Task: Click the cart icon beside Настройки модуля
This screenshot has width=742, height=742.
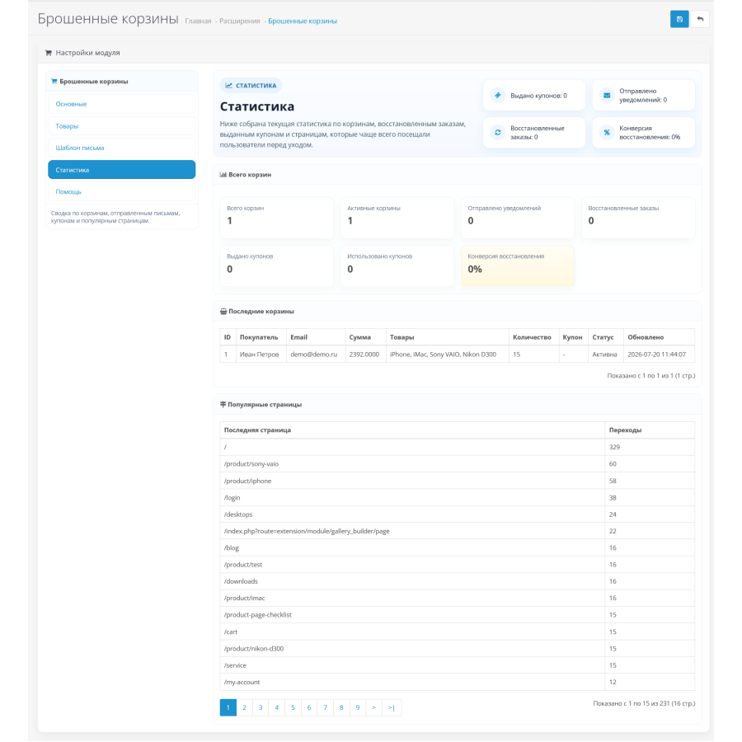Action: [49, 53]
